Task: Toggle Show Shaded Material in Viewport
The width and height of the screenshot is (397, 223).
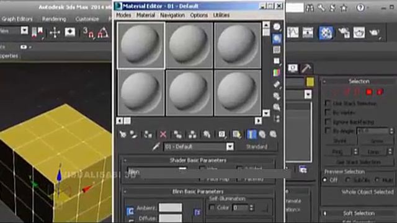Action: [237, 134]
